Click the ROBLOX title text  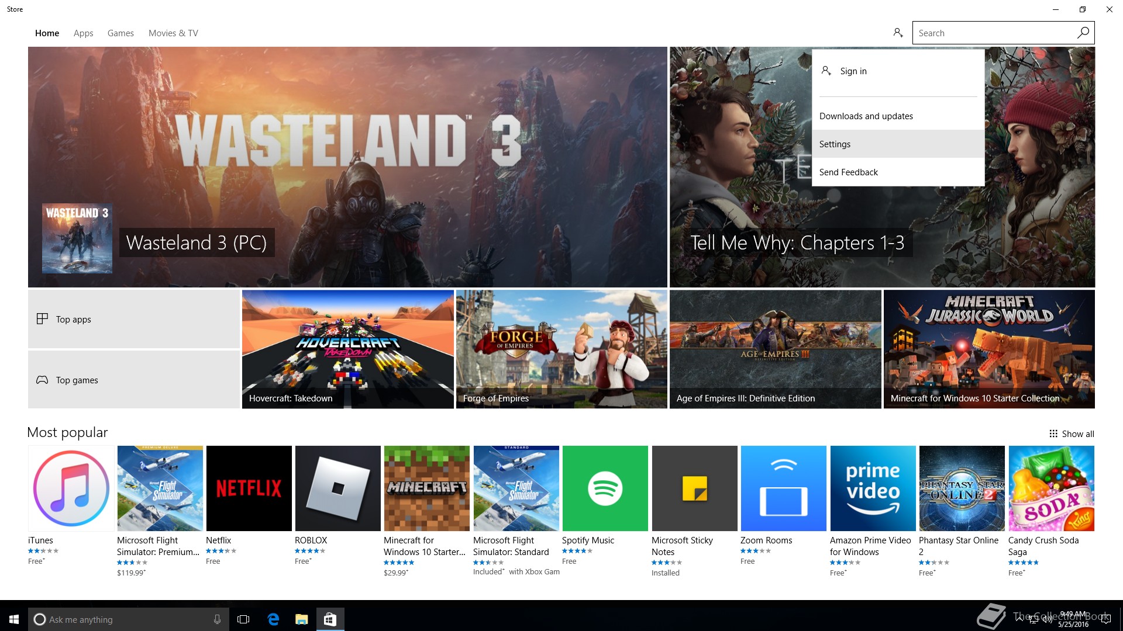[x=311, y=540]
